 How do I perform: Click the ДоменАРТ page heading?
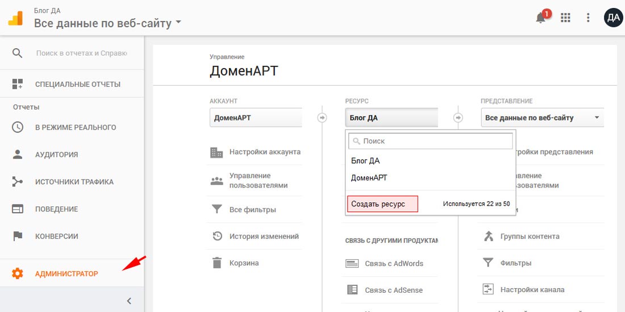[x=244, y=71]
